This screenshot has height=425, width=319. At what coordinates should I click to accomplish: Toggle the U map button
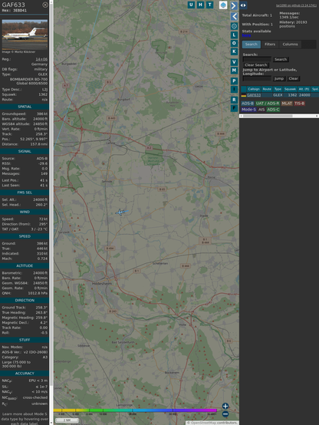[191, 5]
